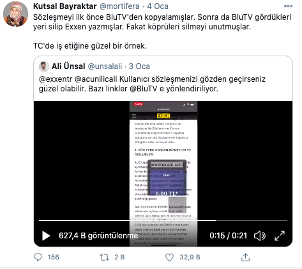
Task: Click the 0:15 / 0:21 time display
Action: coord(228,236)
